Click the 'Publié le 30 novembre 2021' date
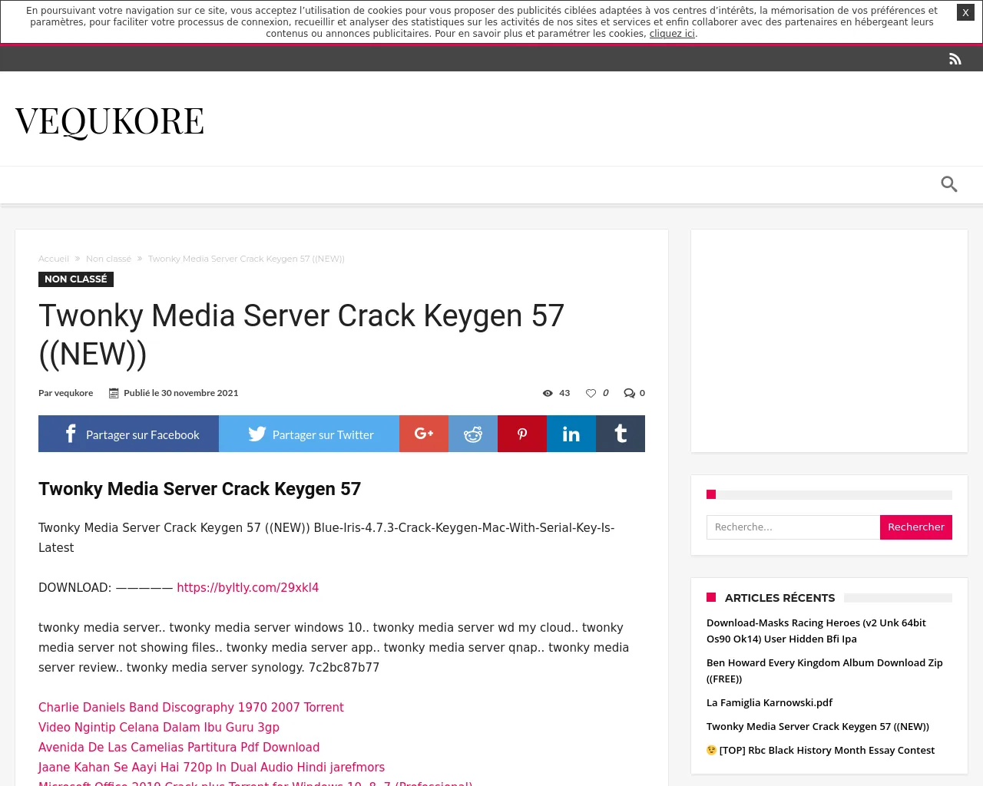This screenshot has width=983, height=786. 181,393
